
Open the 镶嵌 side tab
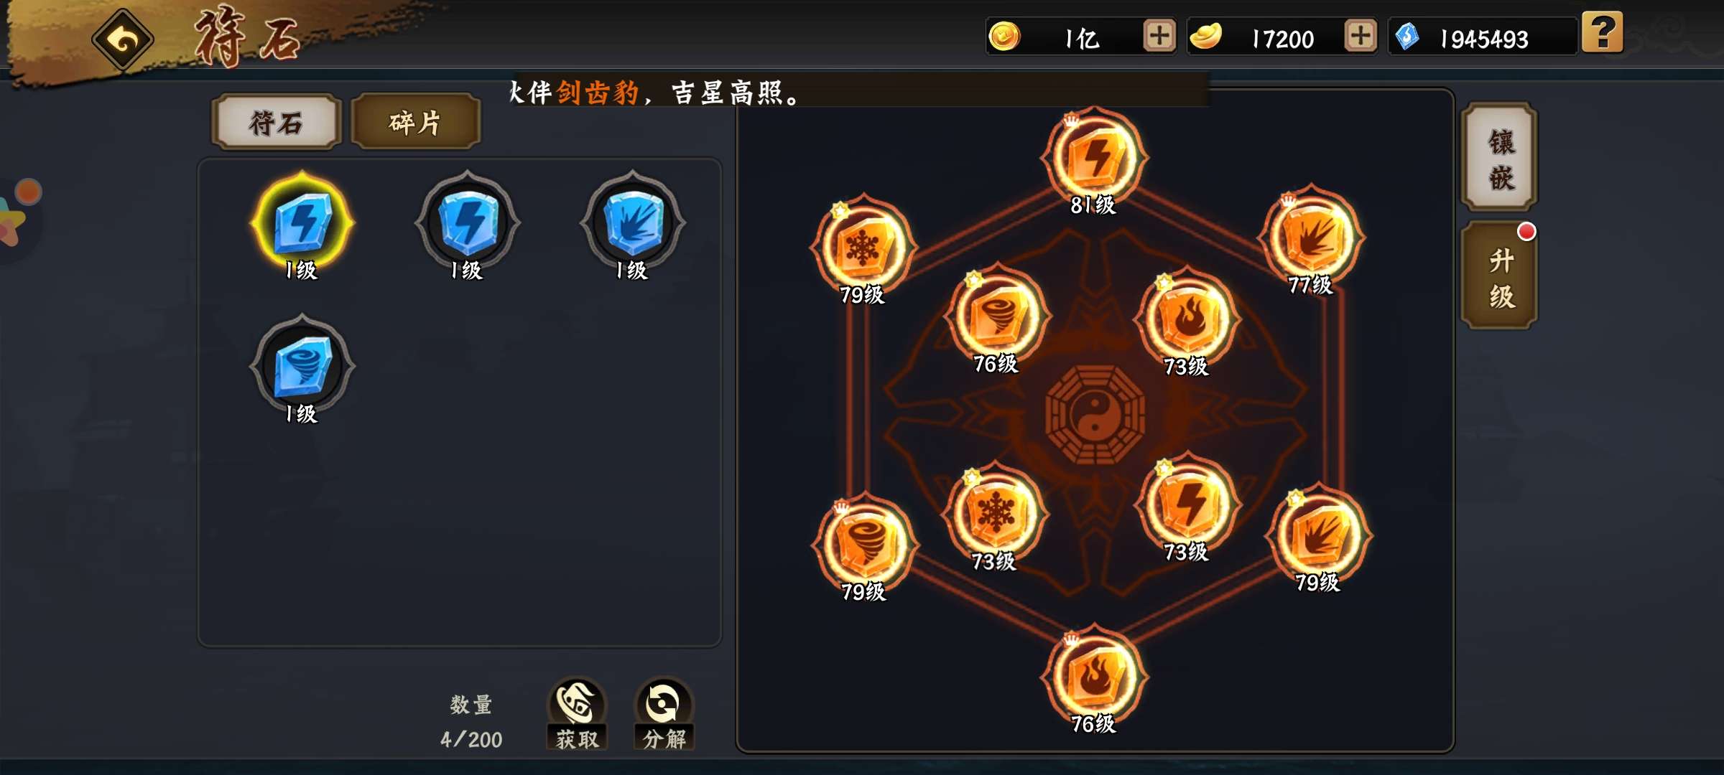click(1500, 158)
